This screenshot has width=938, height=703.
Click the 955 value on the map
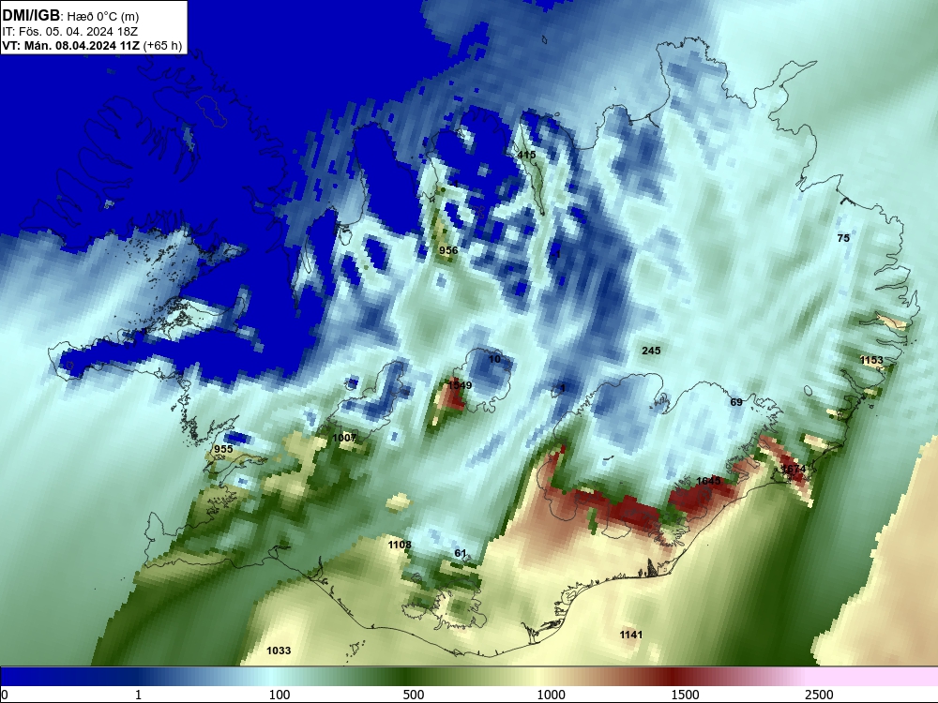(x=223, y=449)
